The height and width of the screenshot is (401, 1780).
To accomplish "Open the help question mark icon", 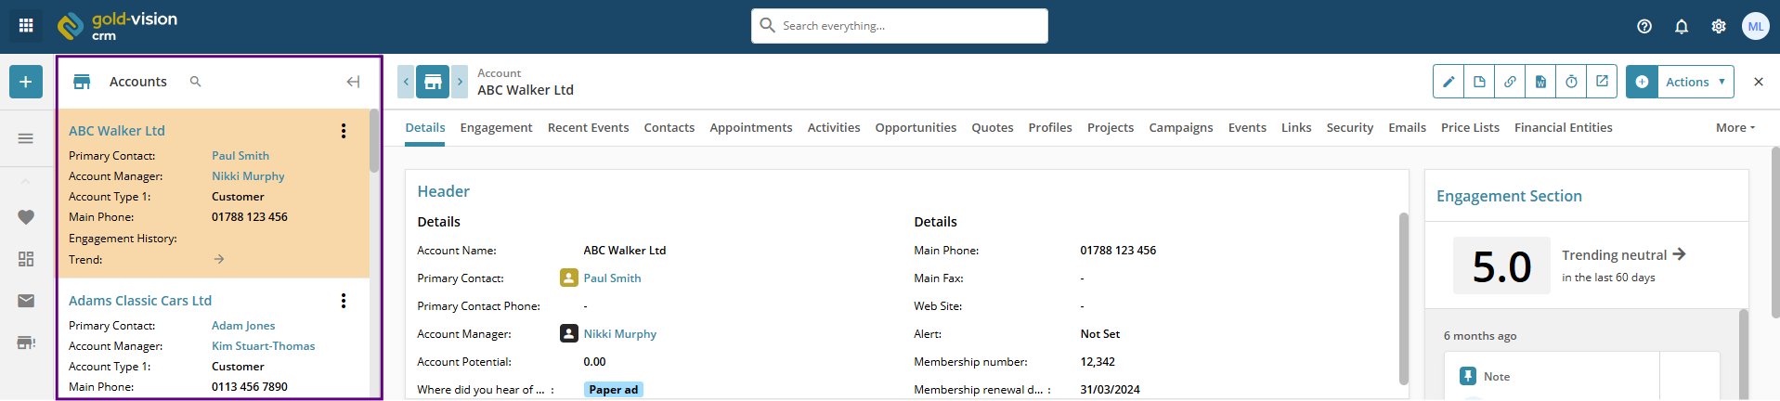I will [x=1644, y=27].
